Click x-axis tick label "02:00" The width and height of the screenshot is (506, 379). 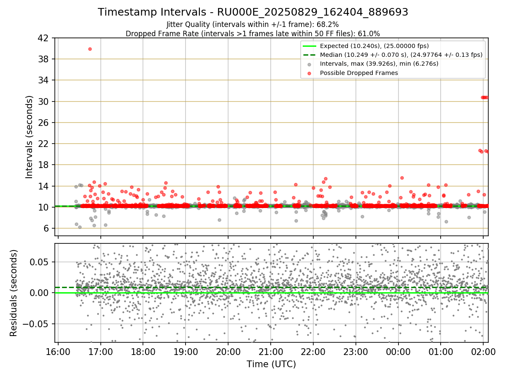point(483,351)
